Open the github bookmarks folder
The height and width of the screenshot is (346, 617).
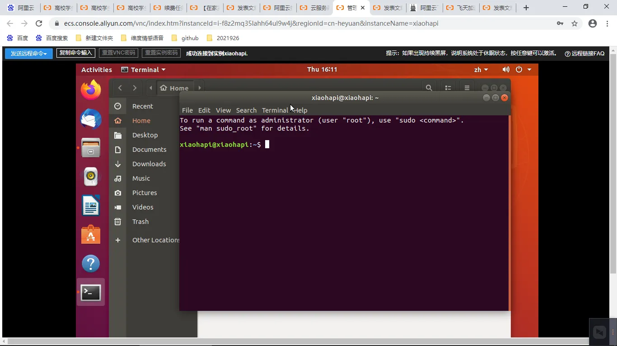pyautogui.click(x=185, y=38)
